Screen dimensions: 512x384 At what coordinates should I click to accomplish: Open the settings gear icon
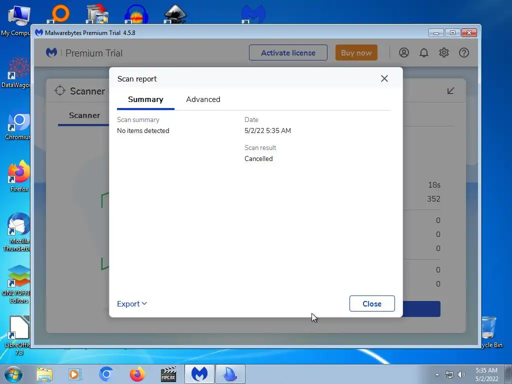(x=444, y=52)
